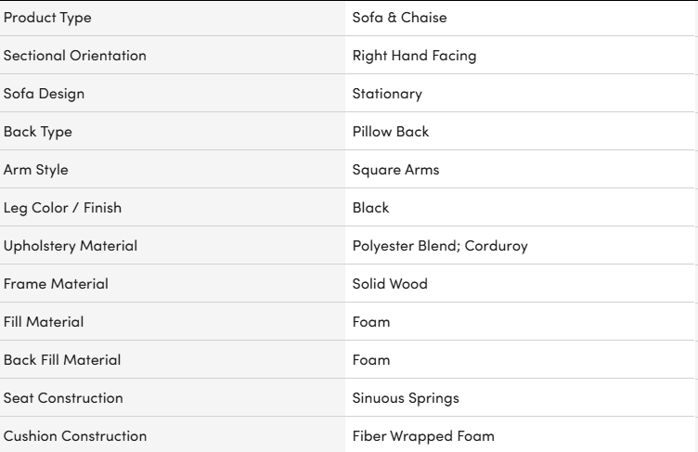Select the Black leg color value
Viewport: 698px width, 452px height.
tap(370, 208)
